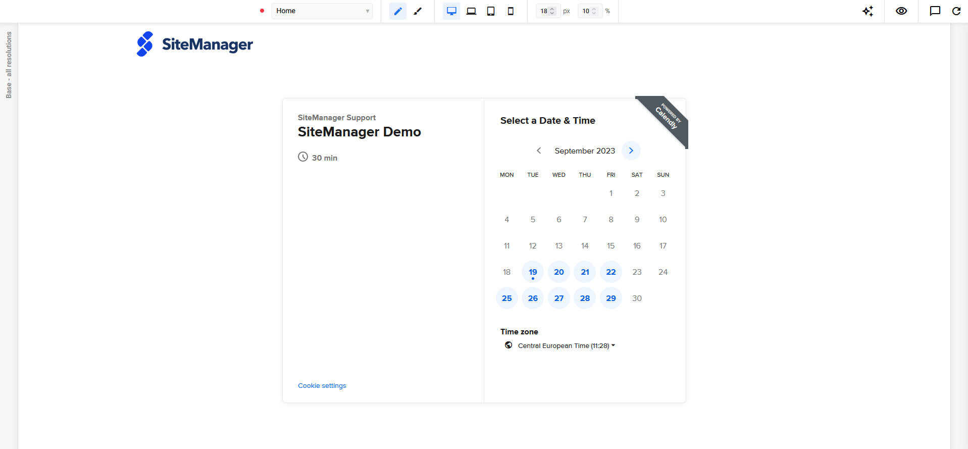968x449 pixels.
Task: Click the px size stepper arrows
Action: click(552, 11)
